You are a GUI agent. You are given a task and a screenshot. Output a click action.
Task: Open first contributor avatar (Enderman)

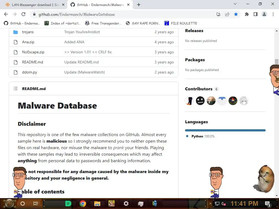(x=189, y=101)
